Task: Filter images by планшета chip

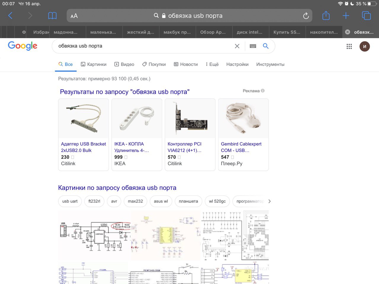Action: (188, 201)
